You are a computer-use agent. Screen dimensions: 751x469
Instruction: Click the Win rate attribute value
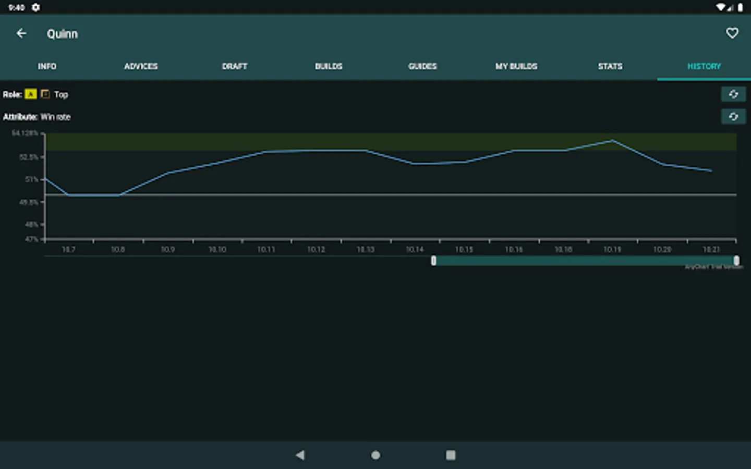tap(55, 117)
